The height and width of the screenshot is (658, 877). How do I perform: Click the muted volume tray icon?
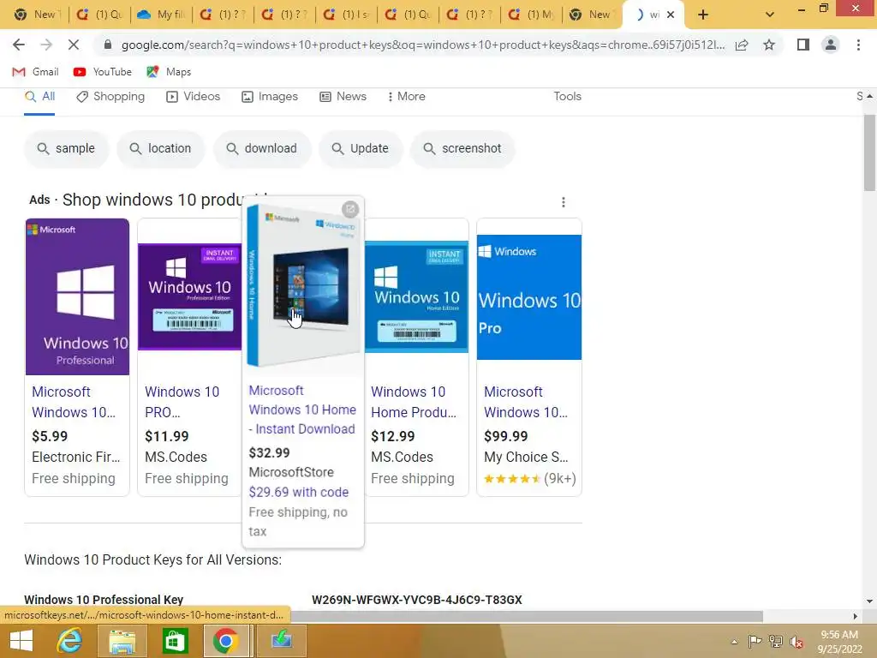pos(796,642)
